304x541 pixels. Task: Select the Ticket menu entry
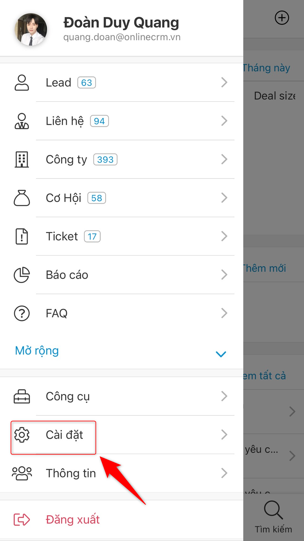62,236
